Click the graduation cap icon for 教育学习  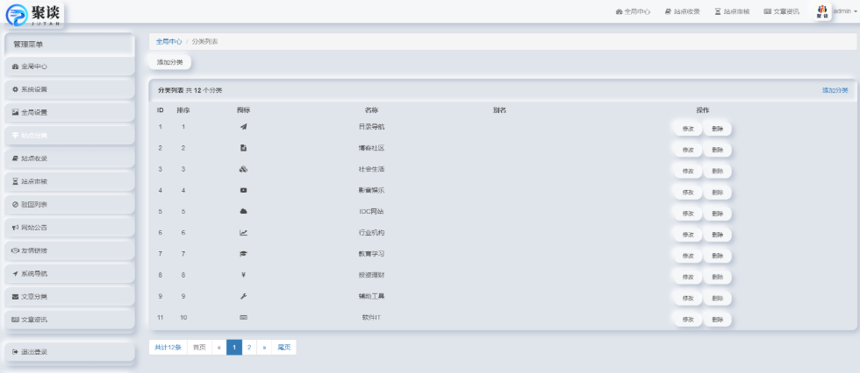[243, 254]
